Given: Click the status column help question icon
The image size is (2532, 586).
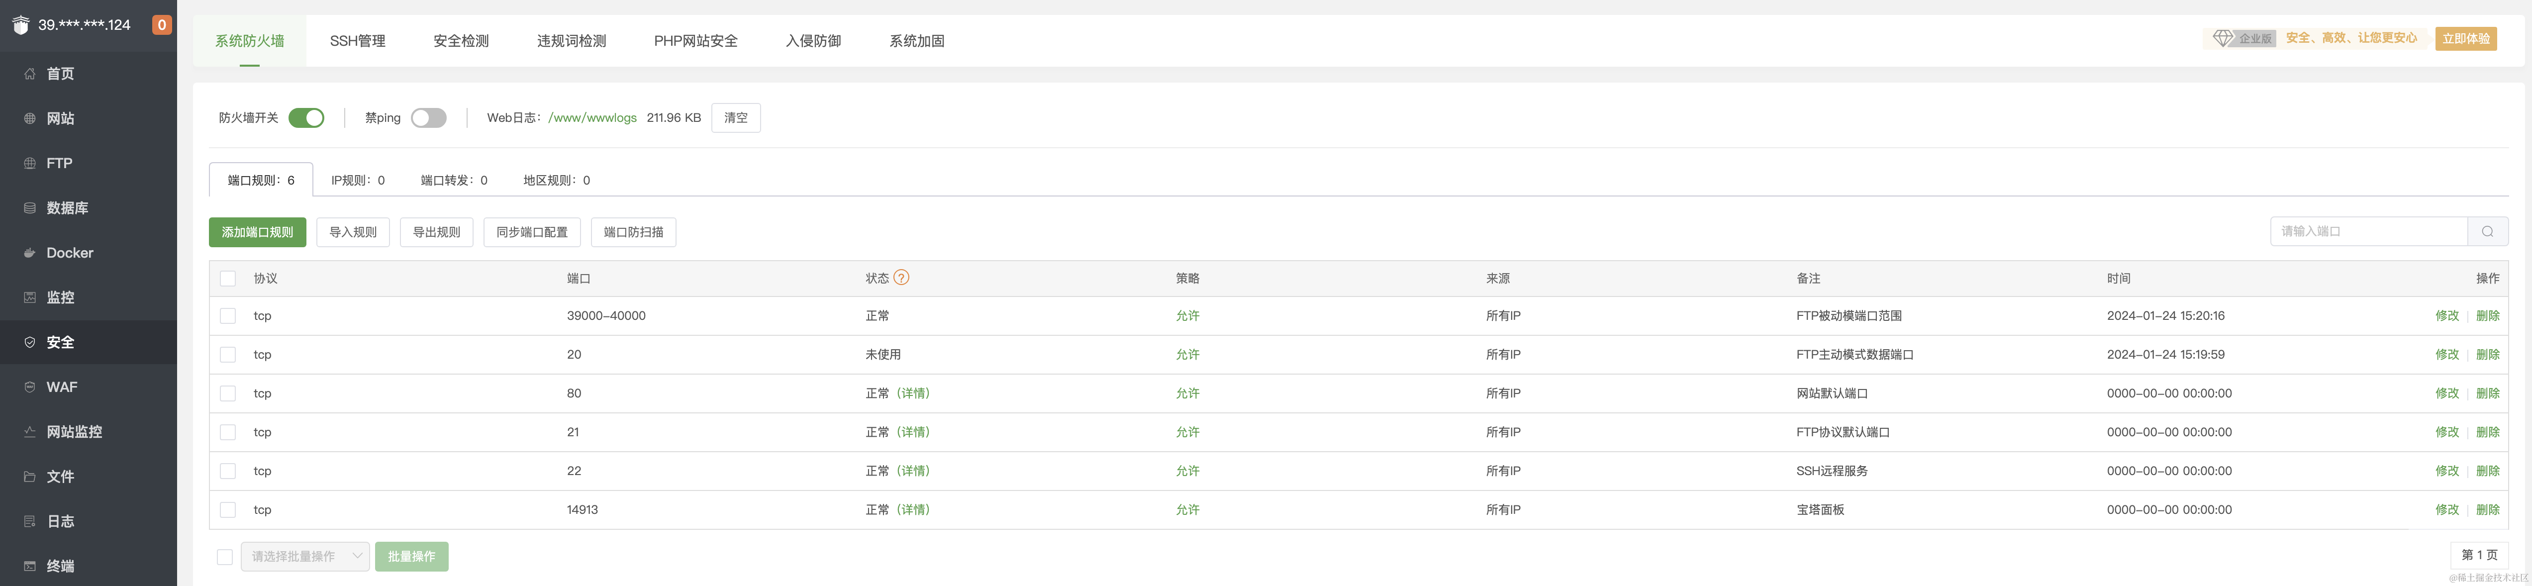Looking at the screenshot, I should [901, 277].
